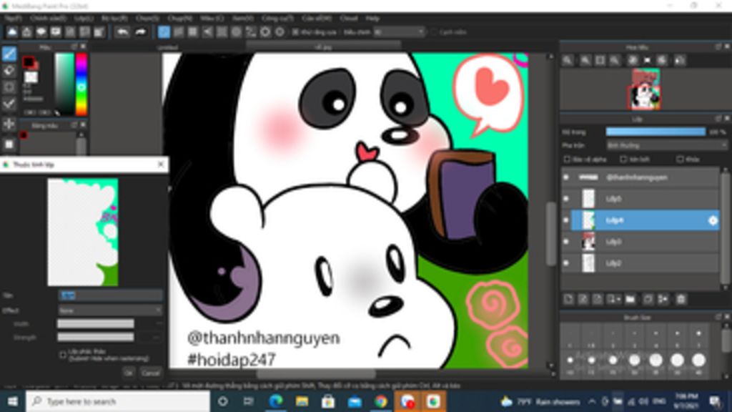
Task: Open File Explorer from the taskbar
Action: pos(302,401)
